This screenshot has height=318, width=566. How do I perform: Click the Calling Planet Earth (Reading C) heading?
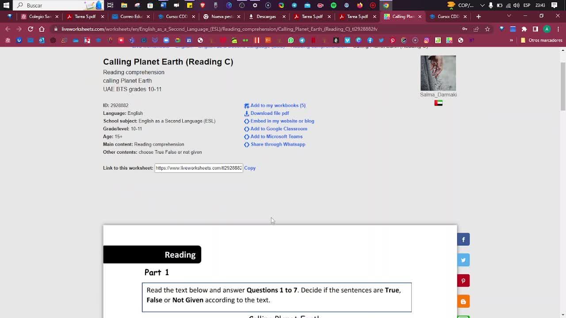click(x=168, y=62)
